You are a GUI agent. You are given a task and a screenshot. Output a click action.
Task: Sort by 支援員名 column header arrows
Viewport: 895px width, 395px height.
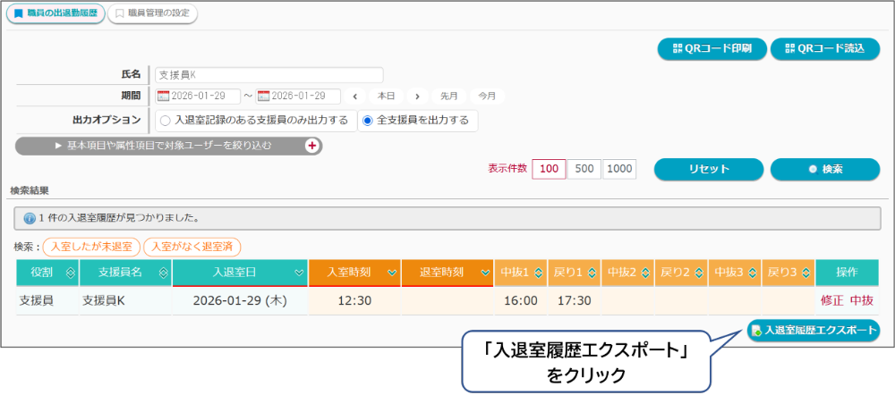[x=162, y=273]
